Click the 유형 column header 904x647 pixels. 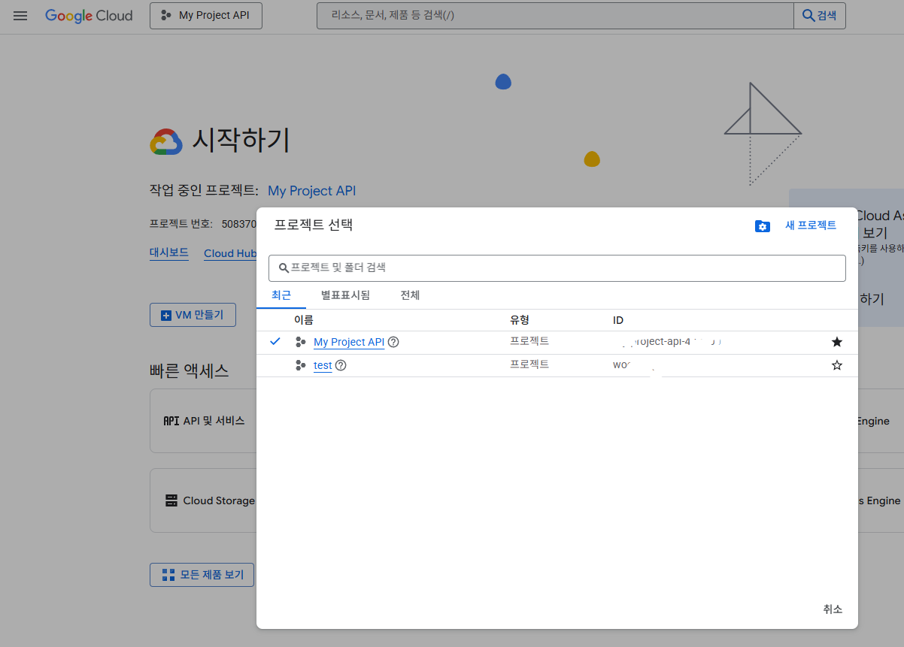[520, 320]
